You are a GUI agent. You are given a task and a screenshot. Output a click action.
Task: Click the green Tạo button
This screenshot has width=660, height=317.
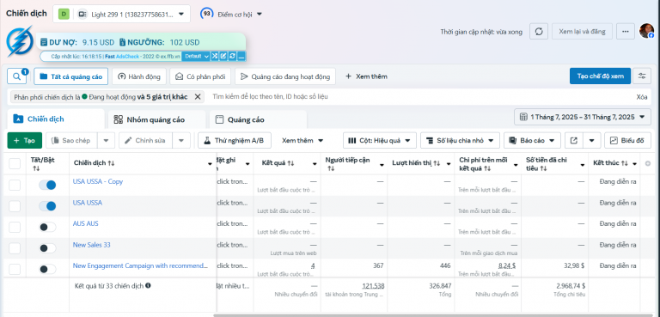click(x=24, y=141)
